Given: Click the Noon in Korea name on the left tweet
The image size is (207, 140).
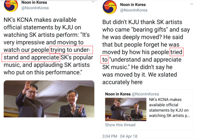Looking at the screenshot, I should [x=34, y=2].
